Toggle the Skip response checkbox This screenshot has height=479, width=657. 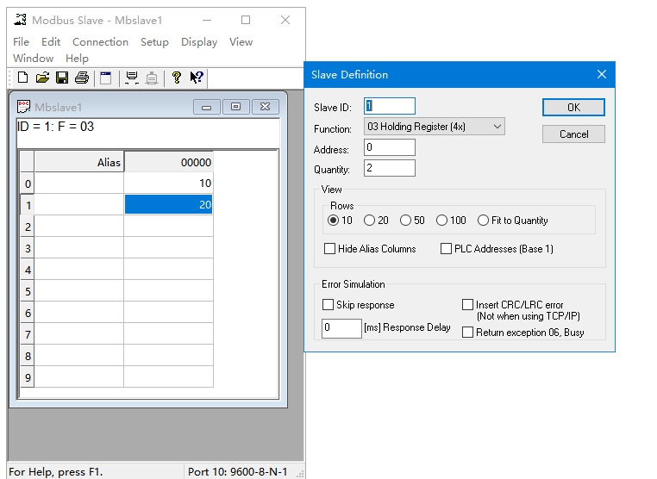(x=328, y=305)
